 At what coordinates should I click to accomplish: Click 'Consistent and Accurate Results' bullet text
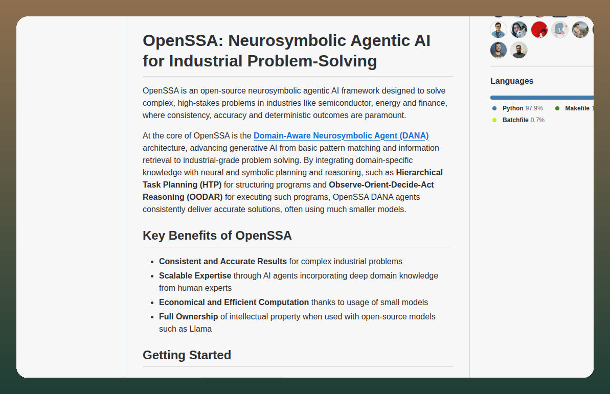click(222, 261)
